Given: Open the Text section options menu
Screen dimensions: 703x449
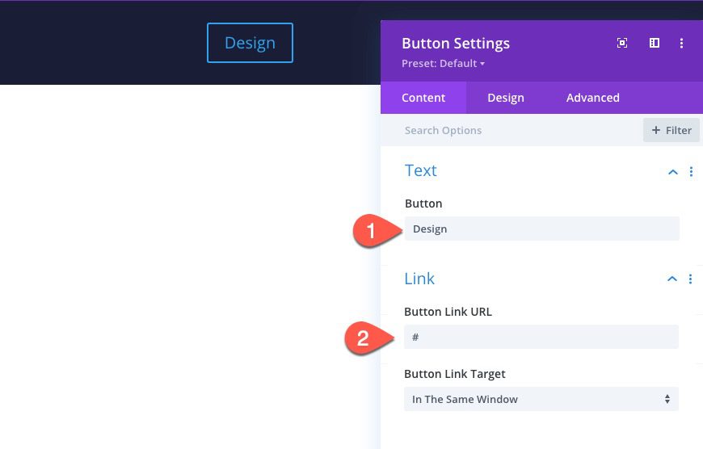Looking at the screenshot, I should (691, 171).
